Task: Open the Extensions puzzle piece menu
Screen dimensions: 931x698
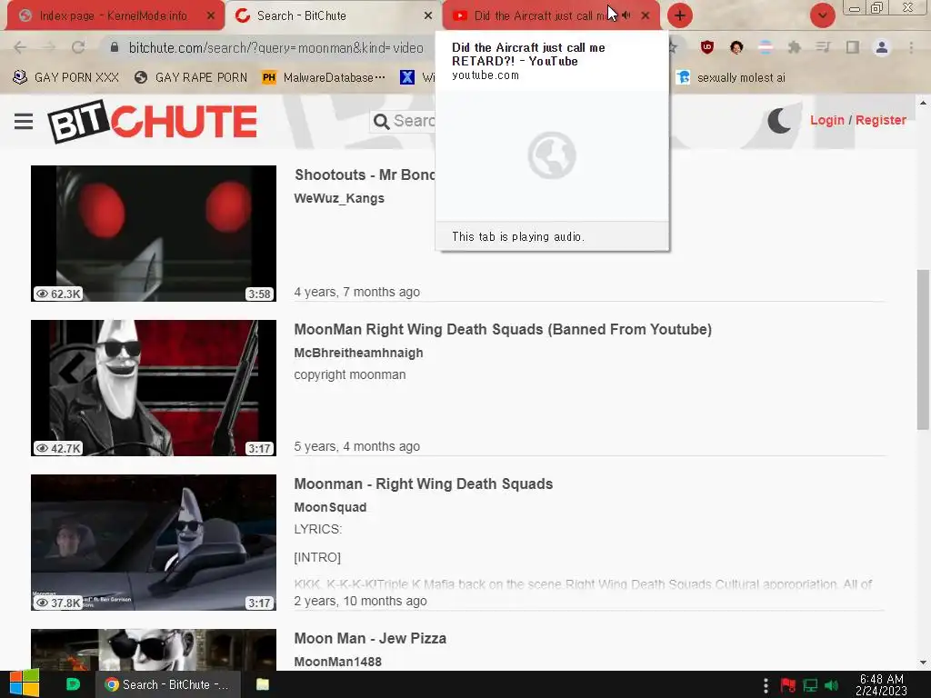Action: (795, 47)
